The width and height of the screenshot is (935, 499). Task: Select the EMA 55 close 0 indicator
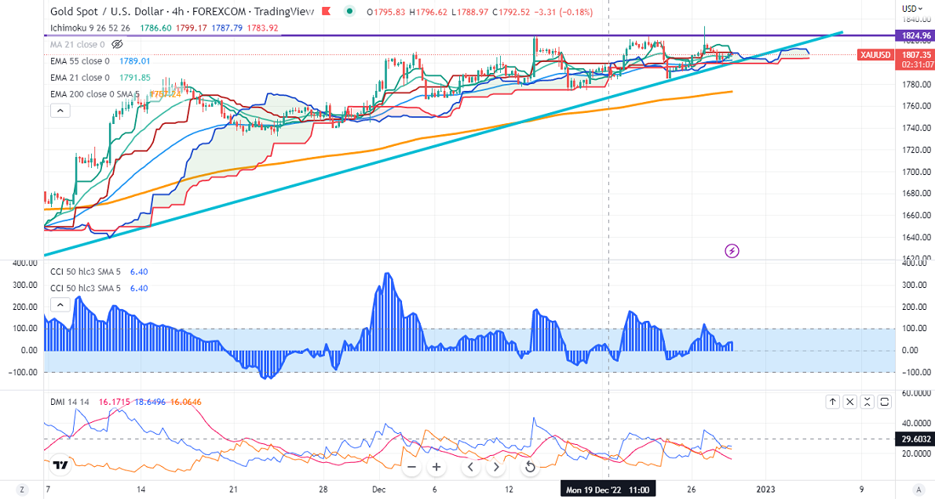(x=80, y=61)
